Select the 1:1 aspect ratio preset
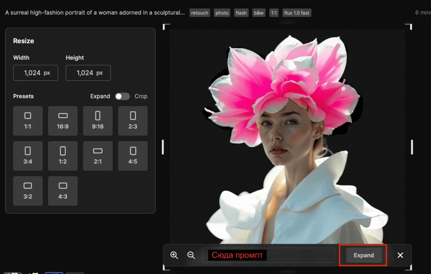Screen dimensions: 431x274 [x=28, y=121]
